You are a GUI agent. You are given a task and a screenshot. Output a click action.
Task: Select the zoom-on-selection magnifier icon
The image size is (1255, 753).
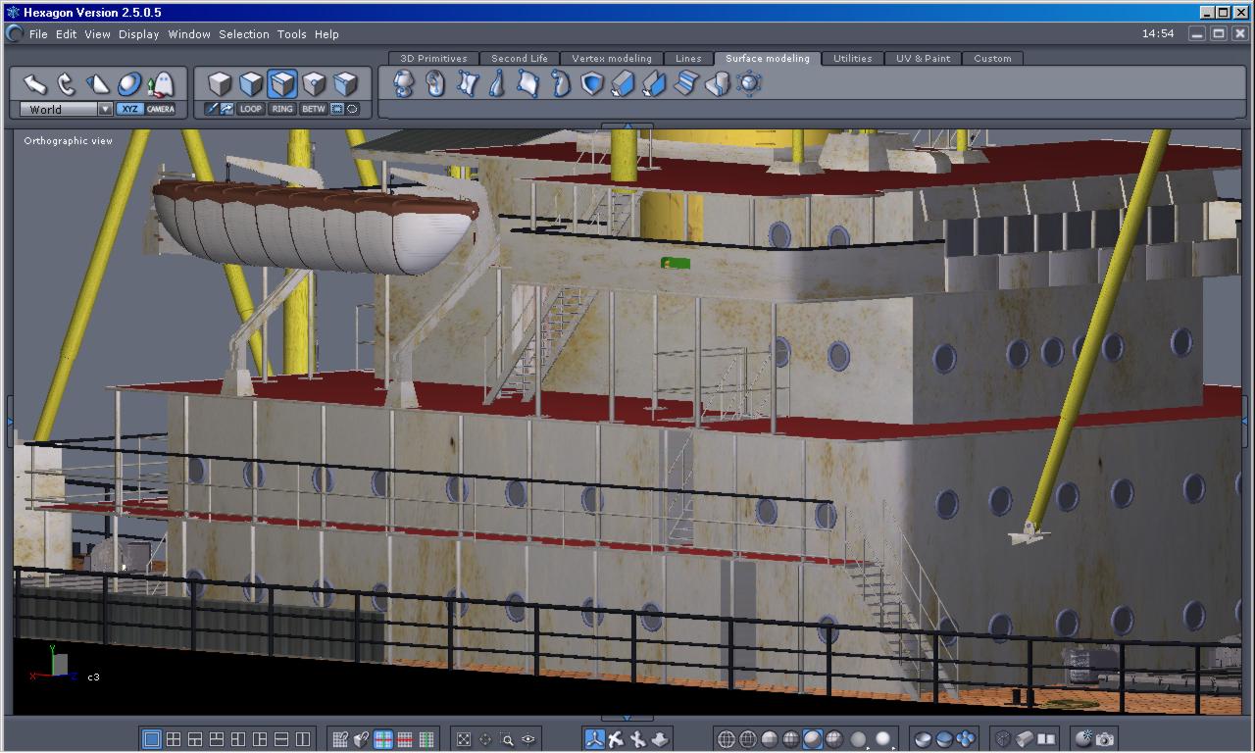coord(507,739)
